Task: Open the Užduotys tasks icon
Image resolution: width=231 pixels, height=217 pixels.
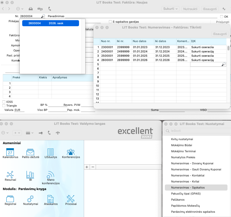Action: tap(50, 152)
